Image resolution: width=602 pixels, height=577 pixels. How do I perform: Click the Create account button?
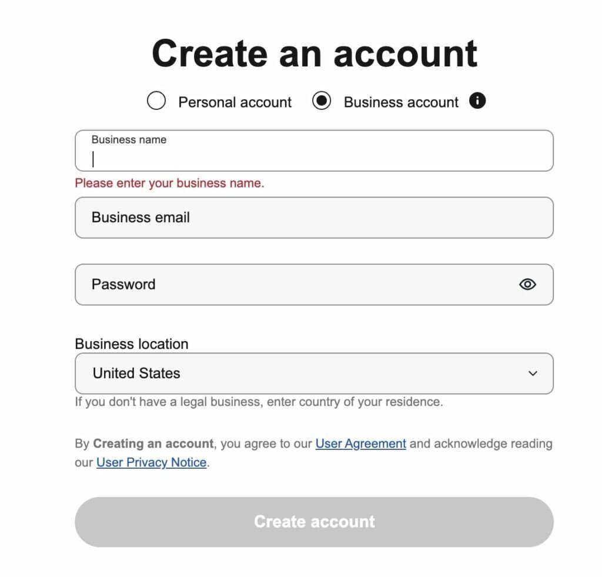click(x=313, y=521)
